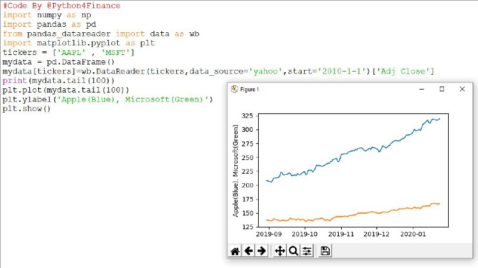Click the 125 y-axis tick label

click(x=247, y=227)
